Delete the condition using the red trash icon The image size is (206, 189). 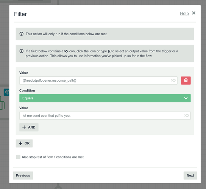coord(186,81)
